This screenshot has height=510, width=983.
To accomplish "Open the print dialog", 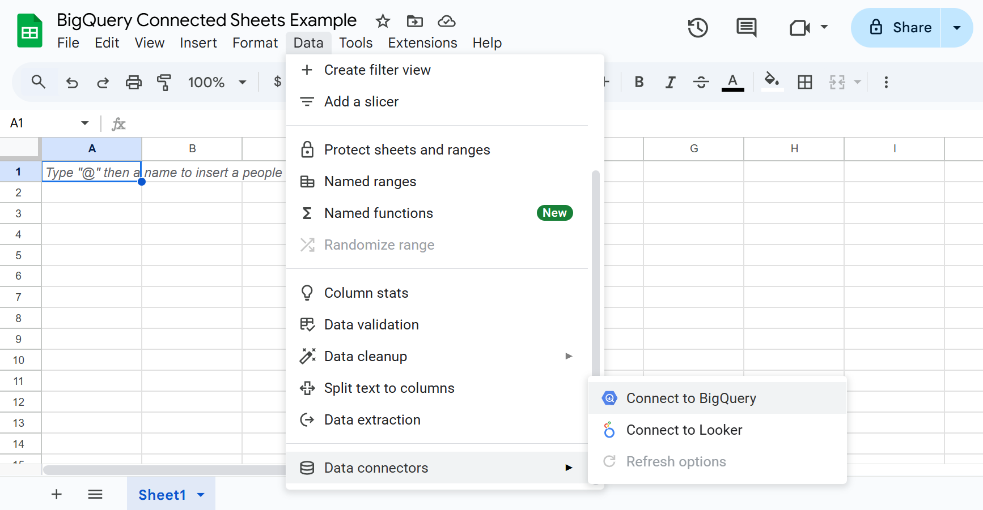I will coord(134,82).
